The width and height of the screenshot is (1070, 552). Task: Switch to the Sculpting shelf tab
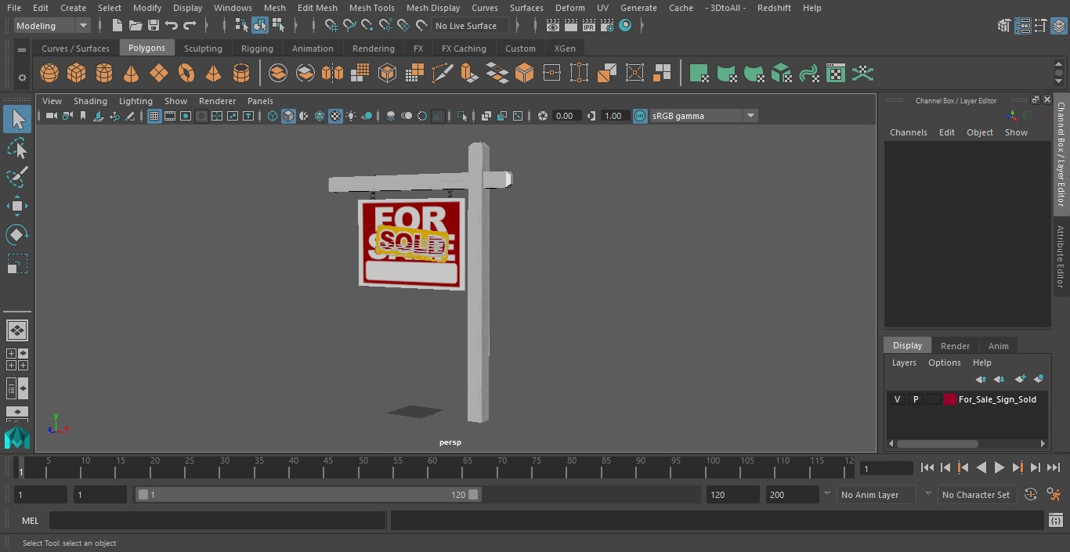[x=203, y=49]
